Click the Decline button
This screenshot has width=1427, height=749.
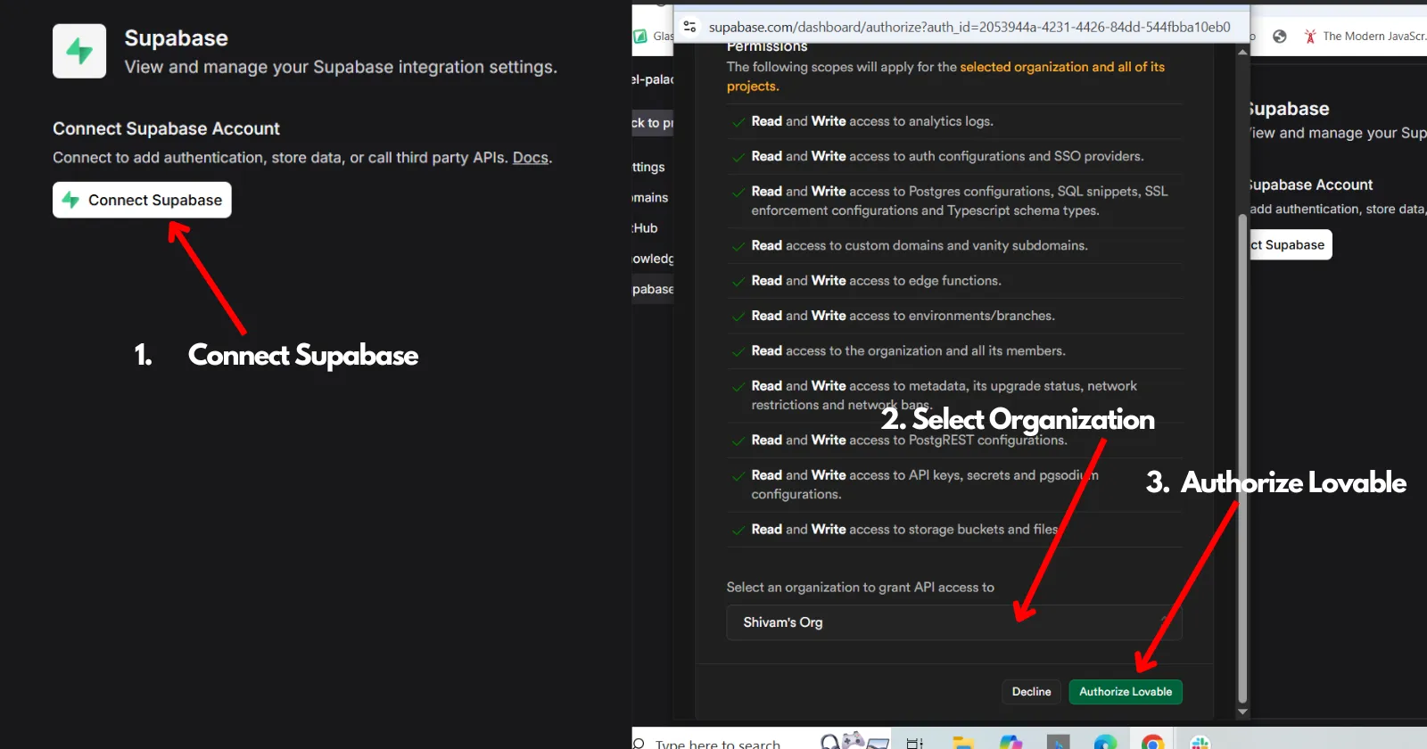1031,692
